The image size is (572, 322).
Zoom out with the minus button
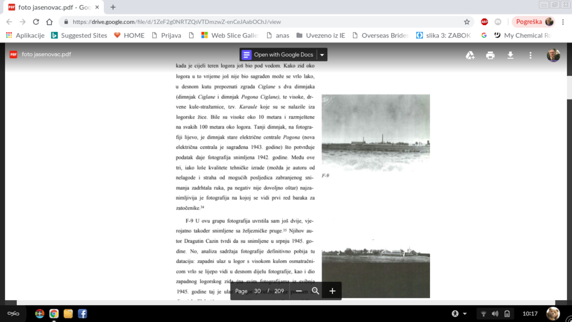tap(299, 291)
